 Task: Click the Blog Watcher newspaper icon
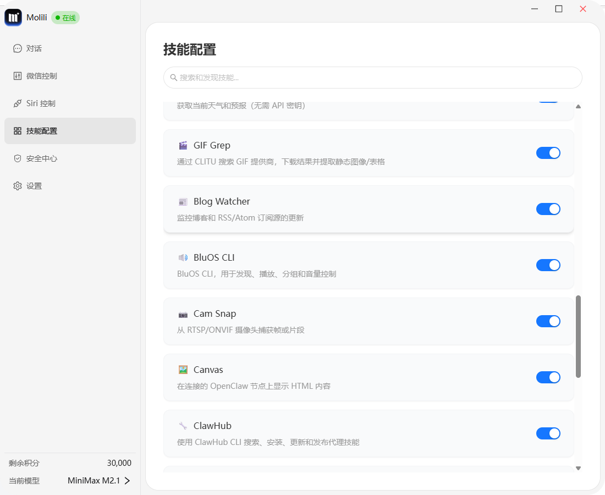pos(183,202)
